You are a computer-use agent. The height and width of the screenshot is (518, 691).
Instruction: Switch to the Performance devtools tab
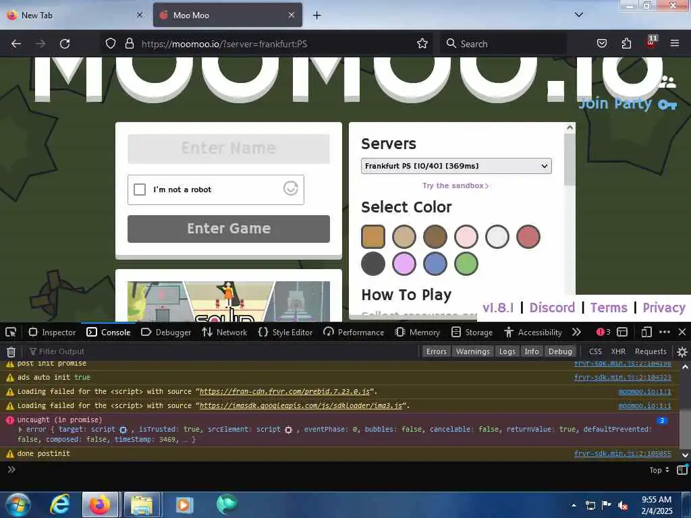coord(354,332)
